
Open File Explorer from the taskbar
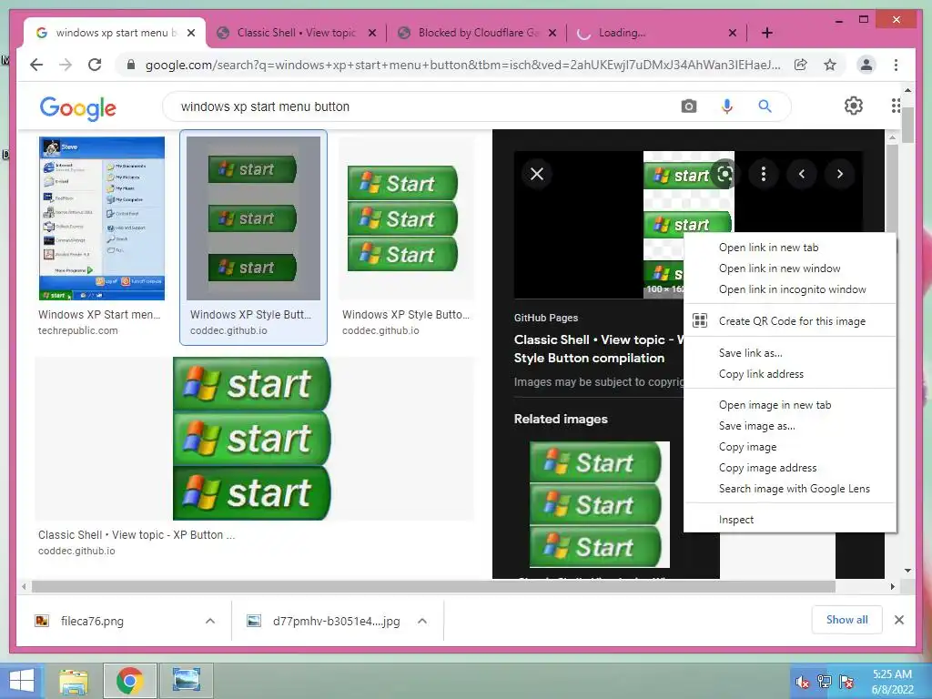(x=74, y=681)
